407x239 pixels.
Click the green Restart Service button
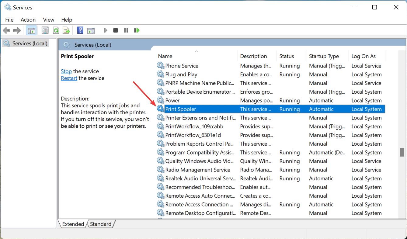137,30
